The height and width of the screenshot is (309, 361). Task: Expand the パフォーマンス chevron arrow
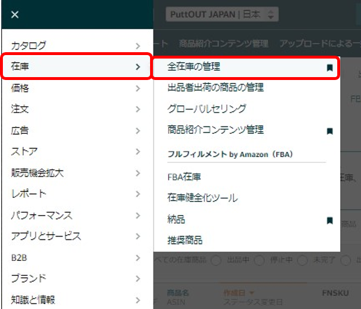point(138,216)
